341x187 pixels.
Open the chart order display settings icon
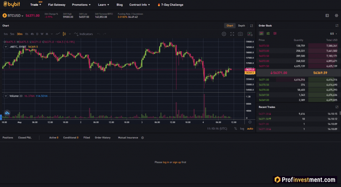250,34
